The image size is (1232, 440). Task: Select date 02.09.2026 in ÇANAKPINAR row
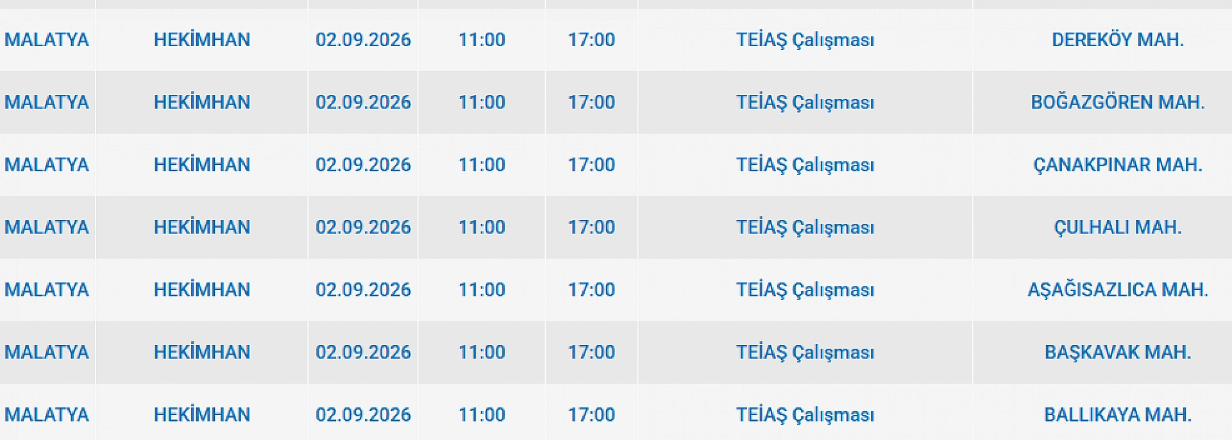click(363, 165)
